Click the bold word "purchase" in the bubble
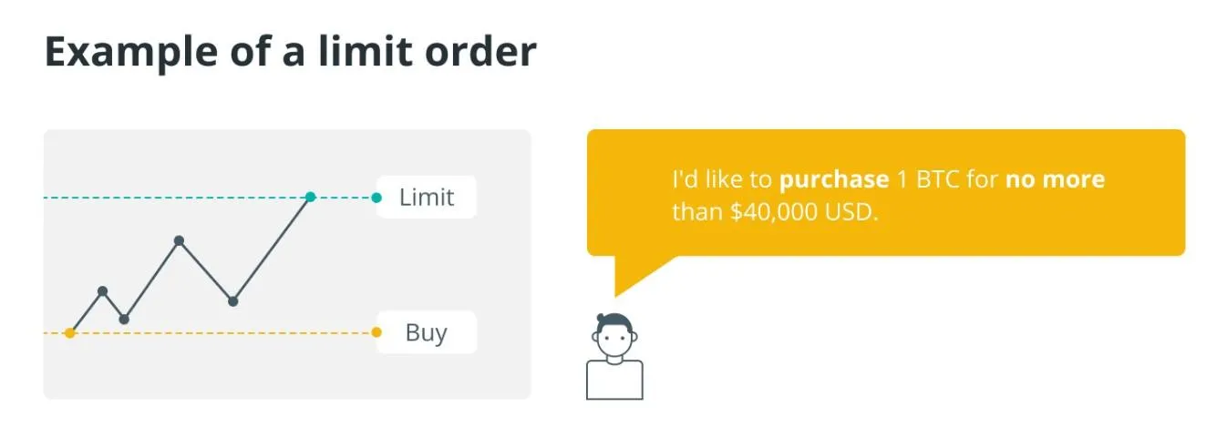Viewport: 1227px width, 437px height. [x=834, y=179]
